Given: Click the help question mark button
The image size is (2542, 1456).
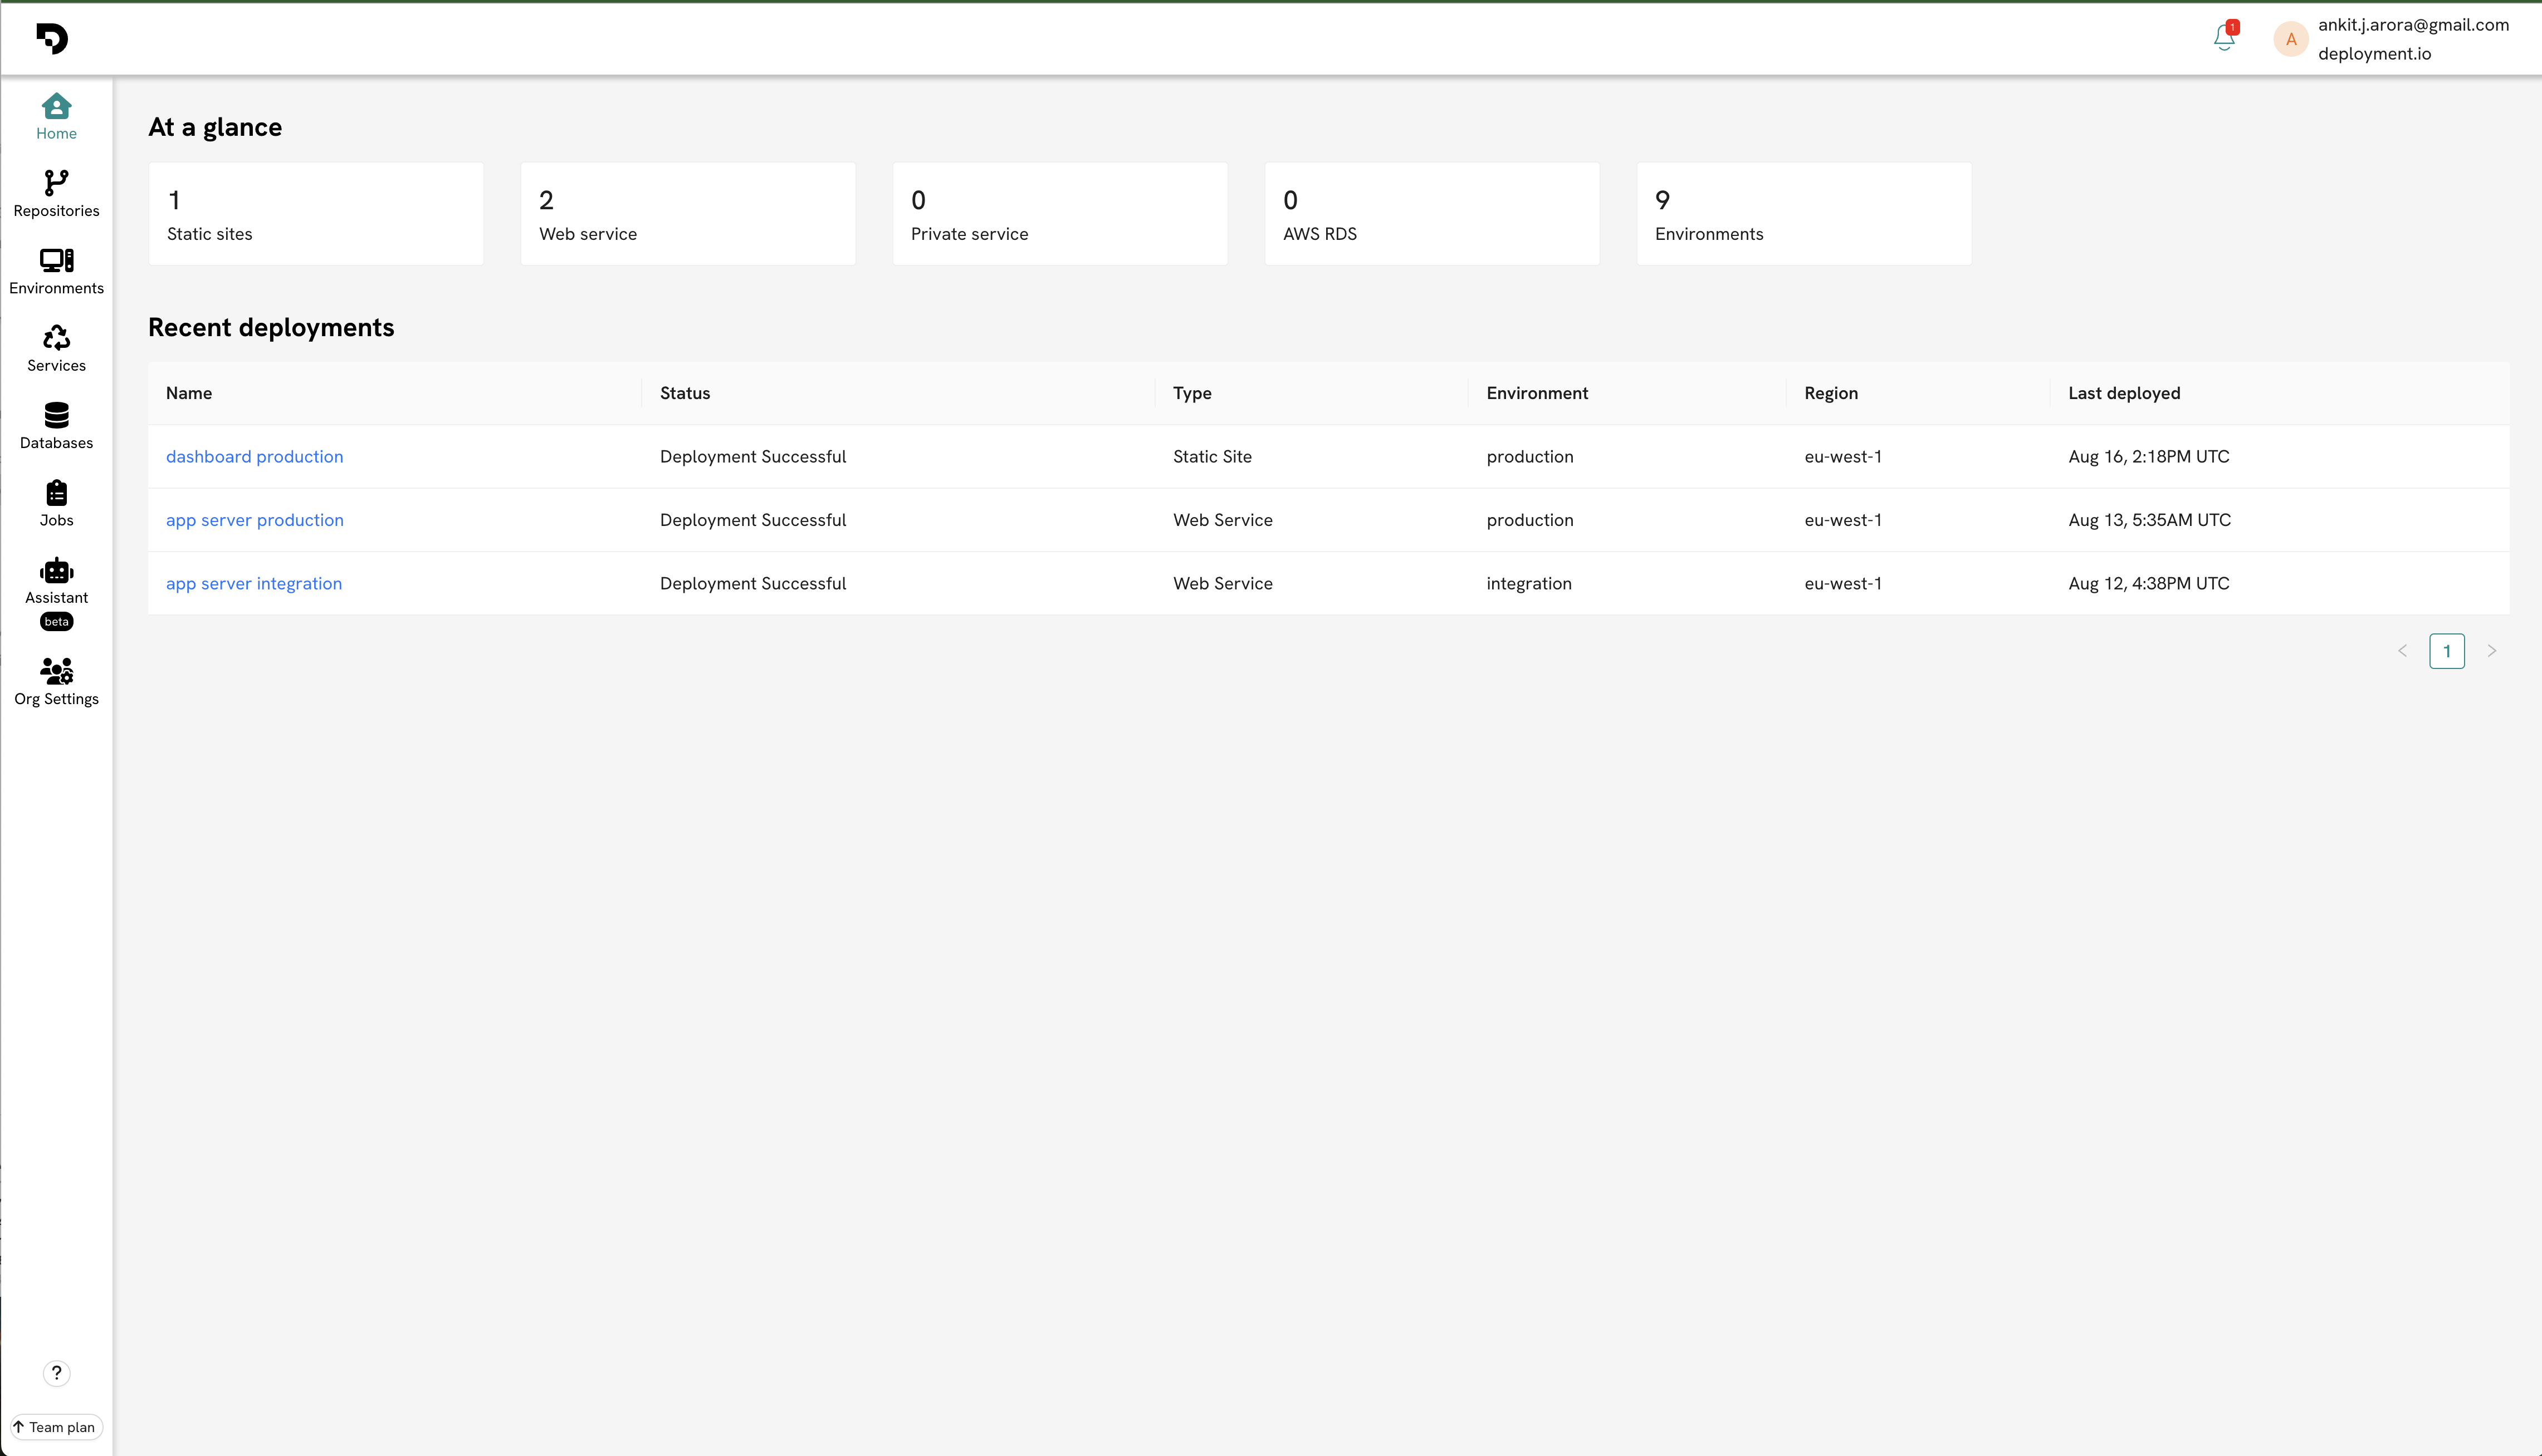Looking at the screenshot, I should [56, 1372].
